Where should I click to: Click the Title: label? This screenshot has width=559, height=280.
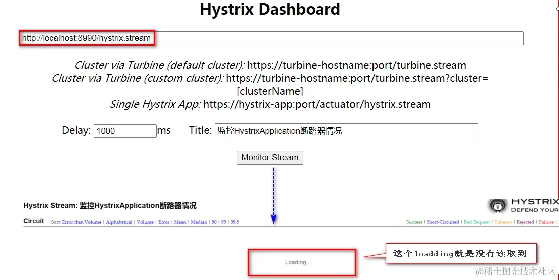(201, 130)
